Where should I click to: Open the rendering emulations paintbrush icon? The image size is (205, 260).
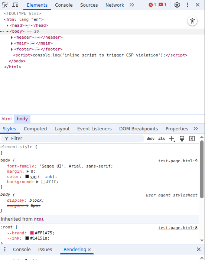[182, 139]
